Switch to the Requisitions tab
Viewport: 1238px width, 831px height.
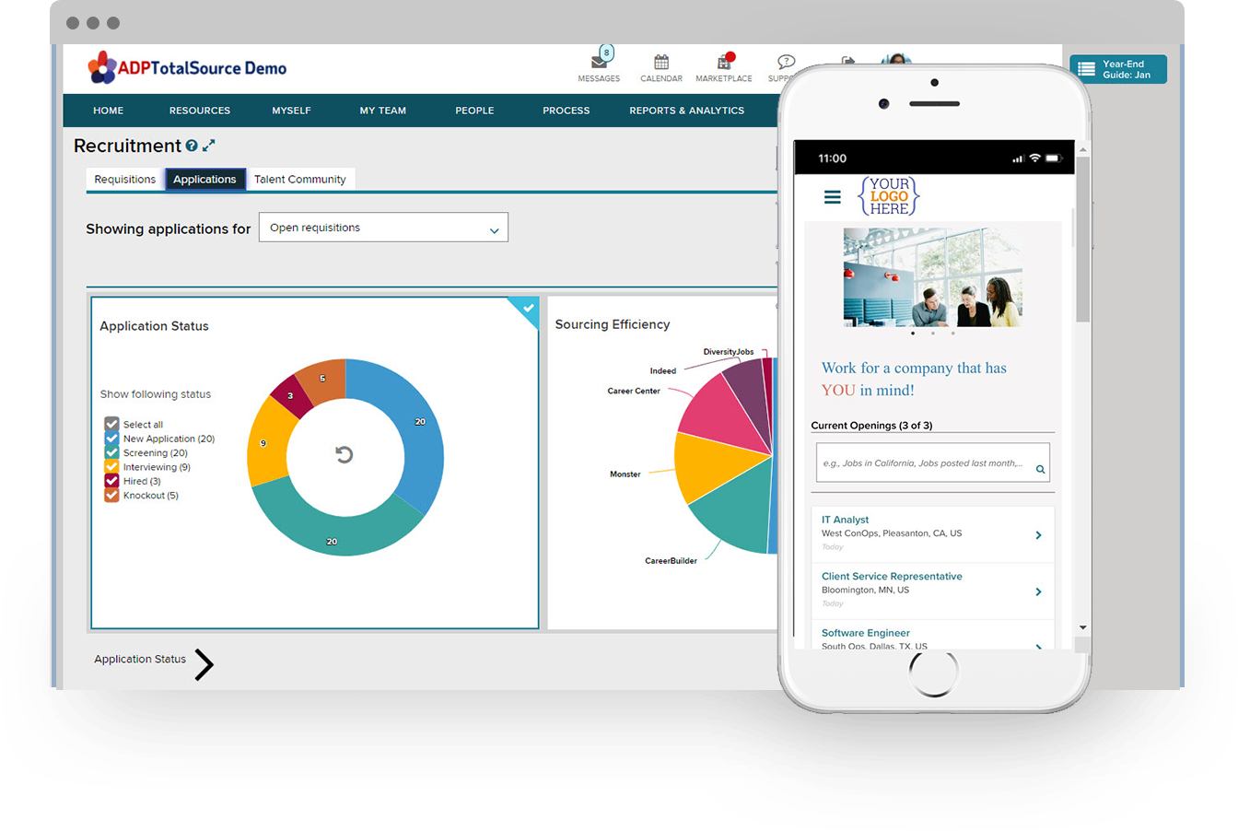[124, 179]
